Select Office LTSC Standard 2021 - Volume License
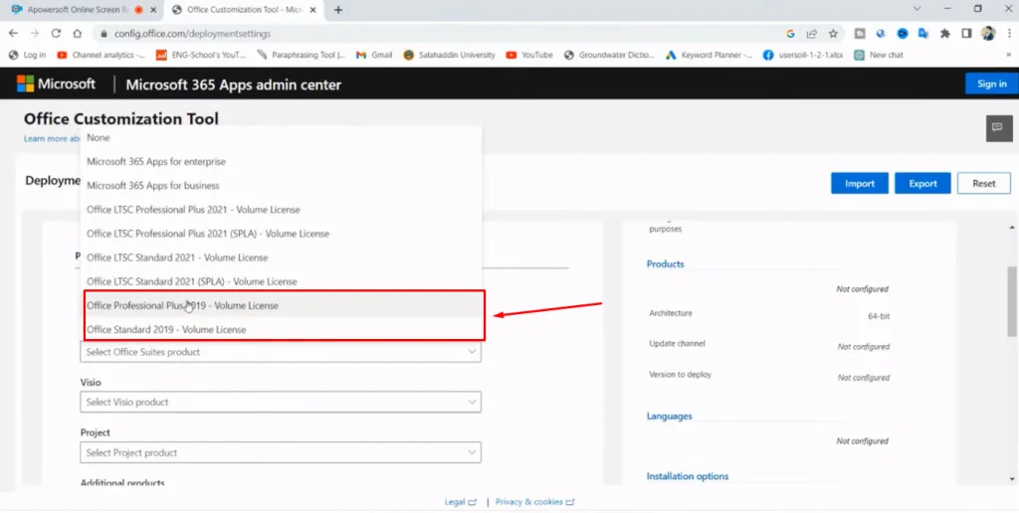 pos(281,257)
